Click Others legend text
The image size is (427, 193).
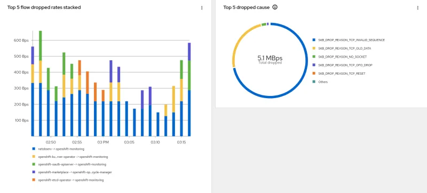(x=323, y=82)
